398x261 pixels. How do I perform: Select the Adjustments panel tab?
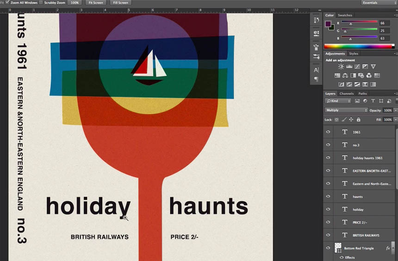click(335, 54)
